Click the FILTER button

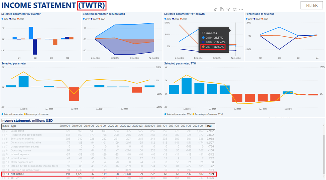[312, 5]
